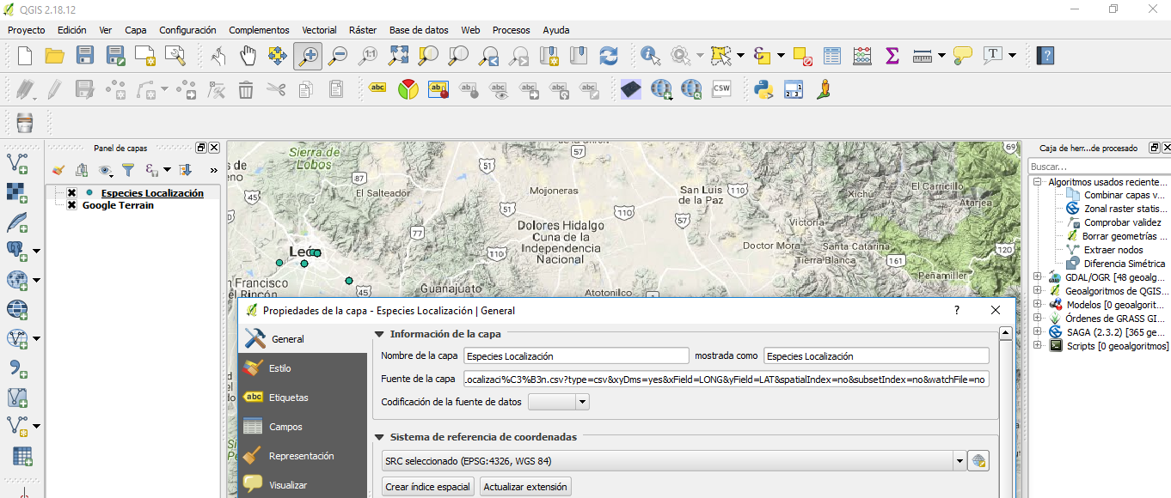This screenshot has width=1171, height=498.
Task: Switch to the Representación properties tab
Action: point(303,456)
